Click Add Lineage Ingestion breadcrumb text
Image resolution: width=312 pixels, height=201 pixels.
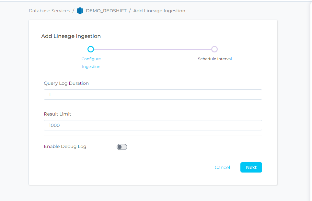pyautogui.click(x=159, y=11)
